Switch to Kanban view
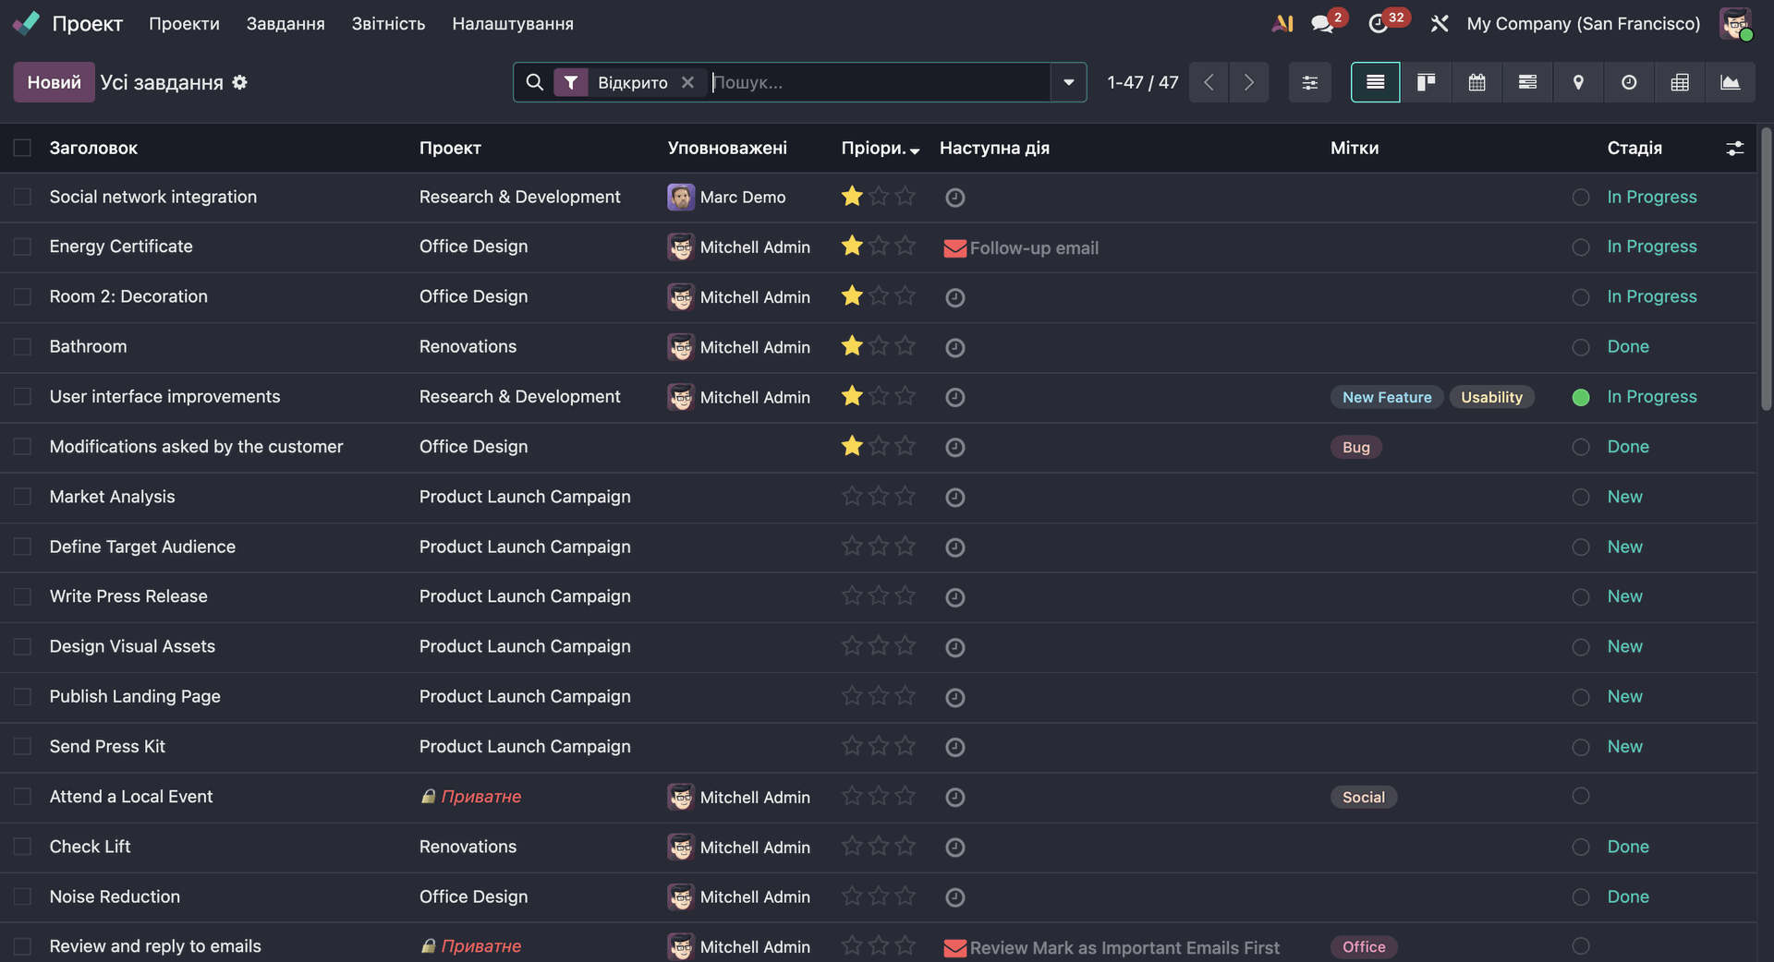 pyautogui.click(x=1426, y=82)
